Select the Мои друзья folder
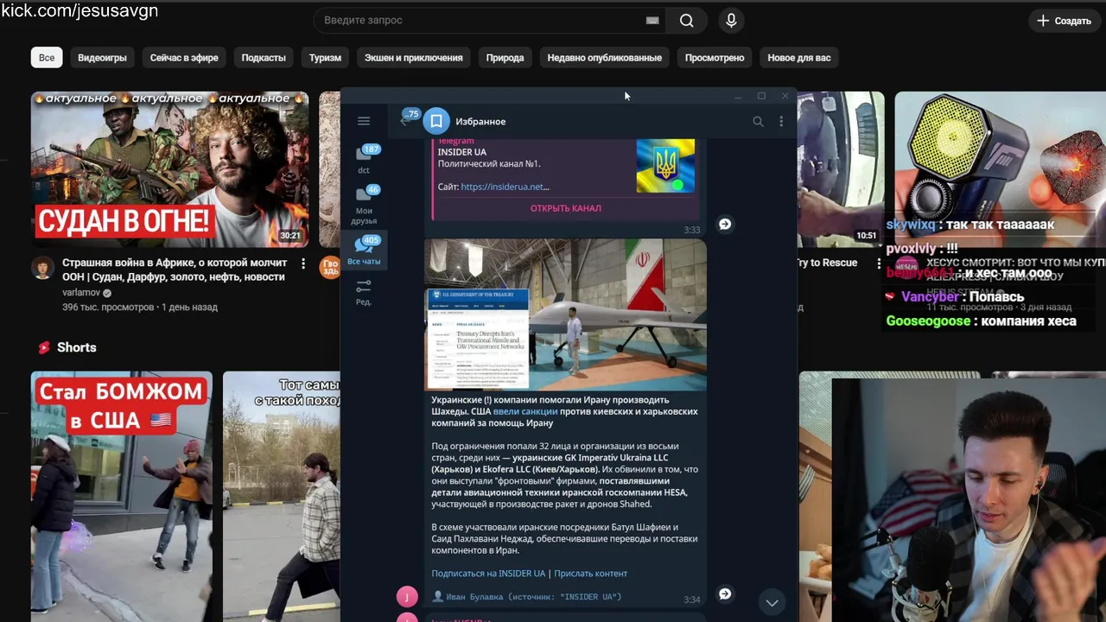Screen dimensions: 1106x622 365,205
